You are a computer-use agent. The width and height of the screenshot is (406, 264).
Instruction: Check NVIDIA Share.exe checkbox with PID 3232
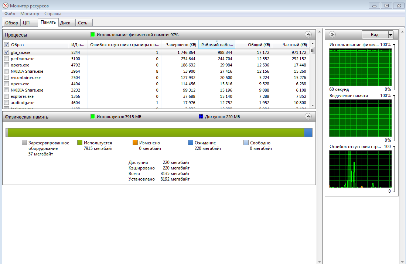(7, 90)
